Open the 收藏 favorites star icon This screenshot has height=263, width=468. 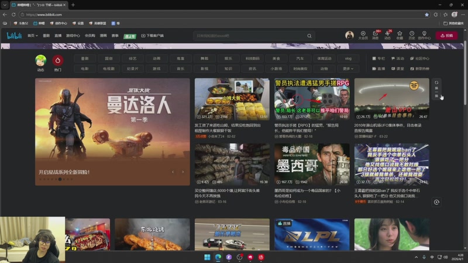pyautogui.click(x=400, y=35)
